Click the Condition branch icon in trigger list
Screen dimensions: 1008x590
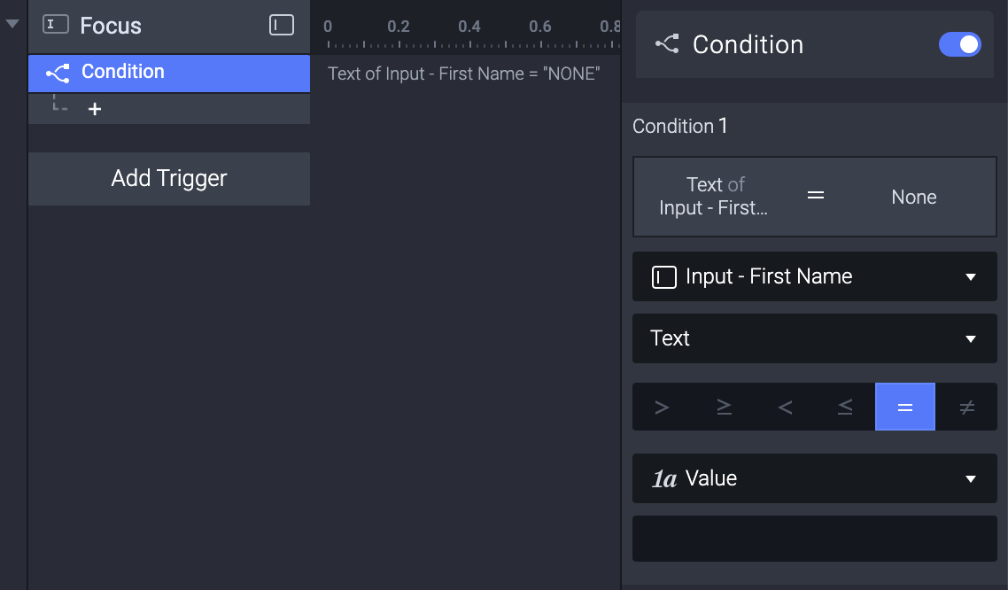58,73
